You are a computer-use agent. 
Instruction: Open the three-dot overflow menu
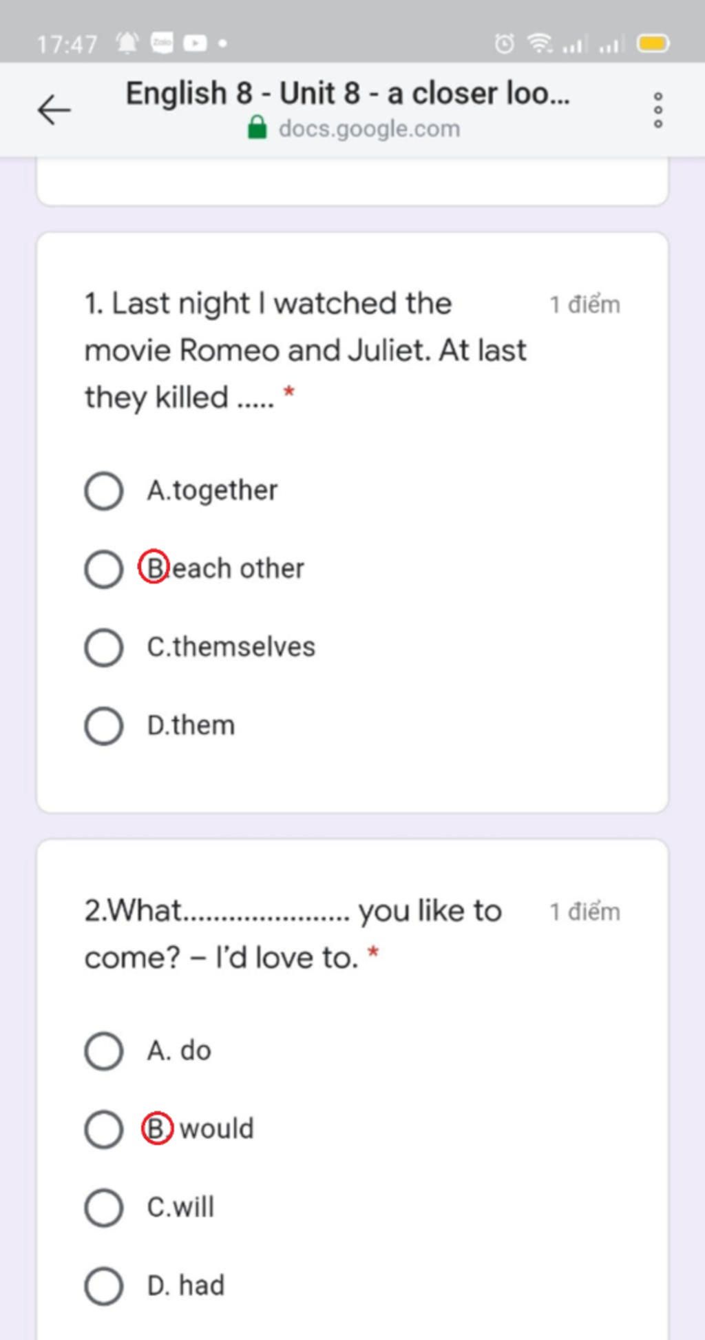[658, 110]
